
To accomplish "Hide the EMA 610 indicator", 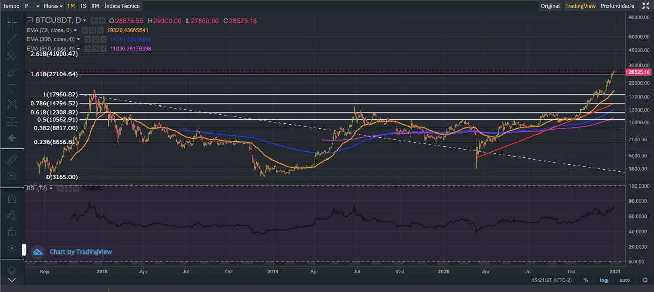I will [88, 48].
